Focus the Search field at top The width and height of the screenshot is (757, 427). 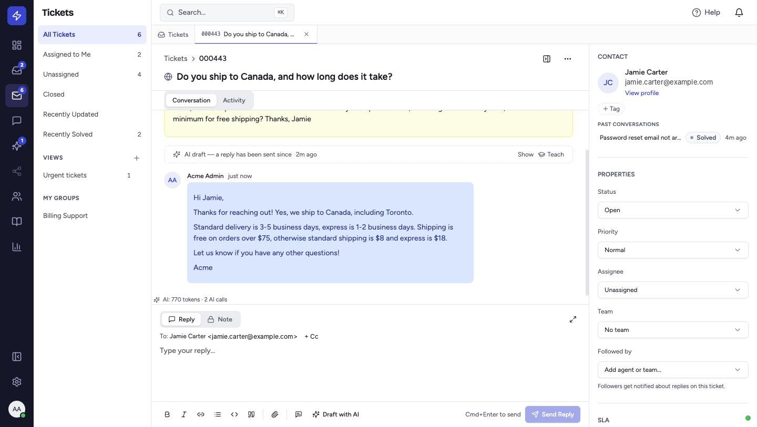tap(227, 12)
